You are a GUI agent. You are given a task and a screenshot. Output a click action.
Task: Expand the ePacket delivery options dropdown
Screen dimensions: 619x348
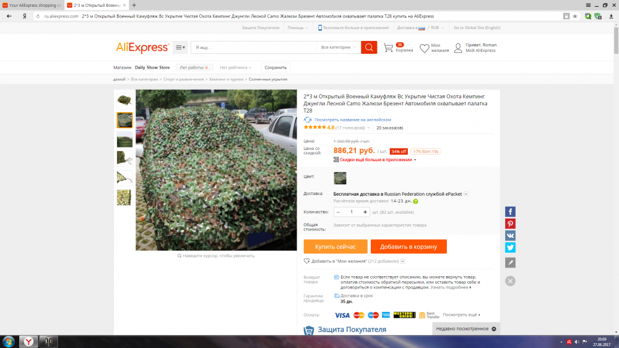tap(466, 194)
